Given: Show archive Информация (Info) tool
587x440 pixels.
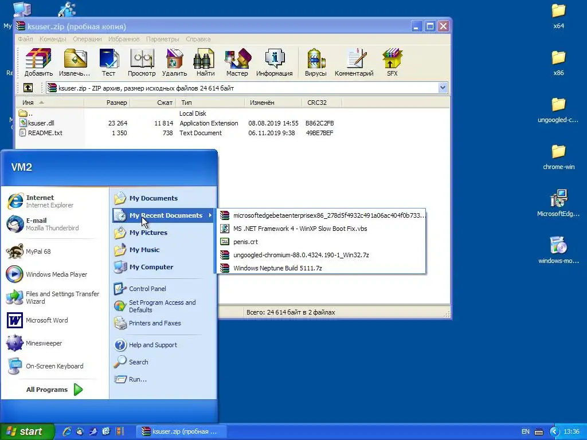Looking at the screenshot, I should [x=275, y=62].
